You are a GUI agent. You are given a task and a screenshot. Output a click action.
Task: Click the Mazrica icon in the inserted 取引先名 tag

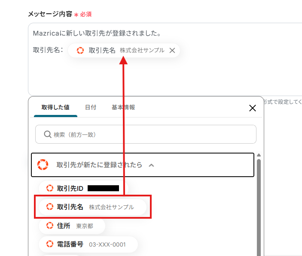pyautogui.click(x=80, y=51)
